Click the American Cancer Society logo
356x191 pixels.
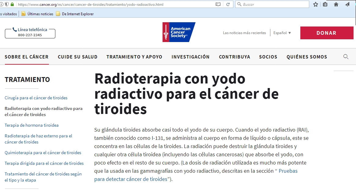point(179,32)
